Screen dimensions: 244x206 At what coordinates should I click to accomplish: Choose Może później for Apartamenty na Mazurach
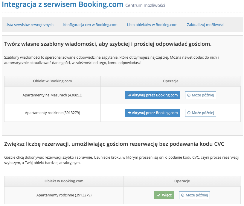click(x=201, y=95)
